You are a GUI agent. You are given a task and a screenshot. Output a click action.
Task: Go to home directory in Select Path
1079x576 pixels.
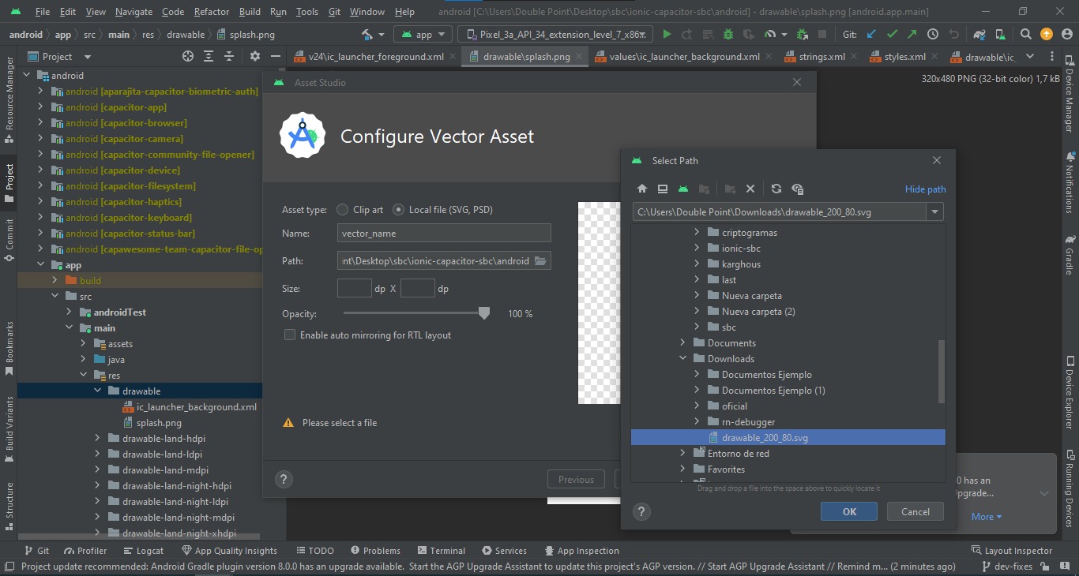[642, 189]
